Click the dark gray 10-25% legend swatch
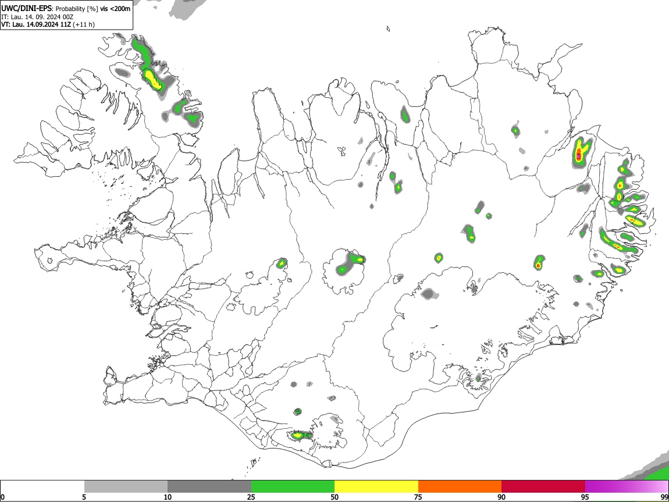The width and height of the screenshot is (669, 502). 209,487
